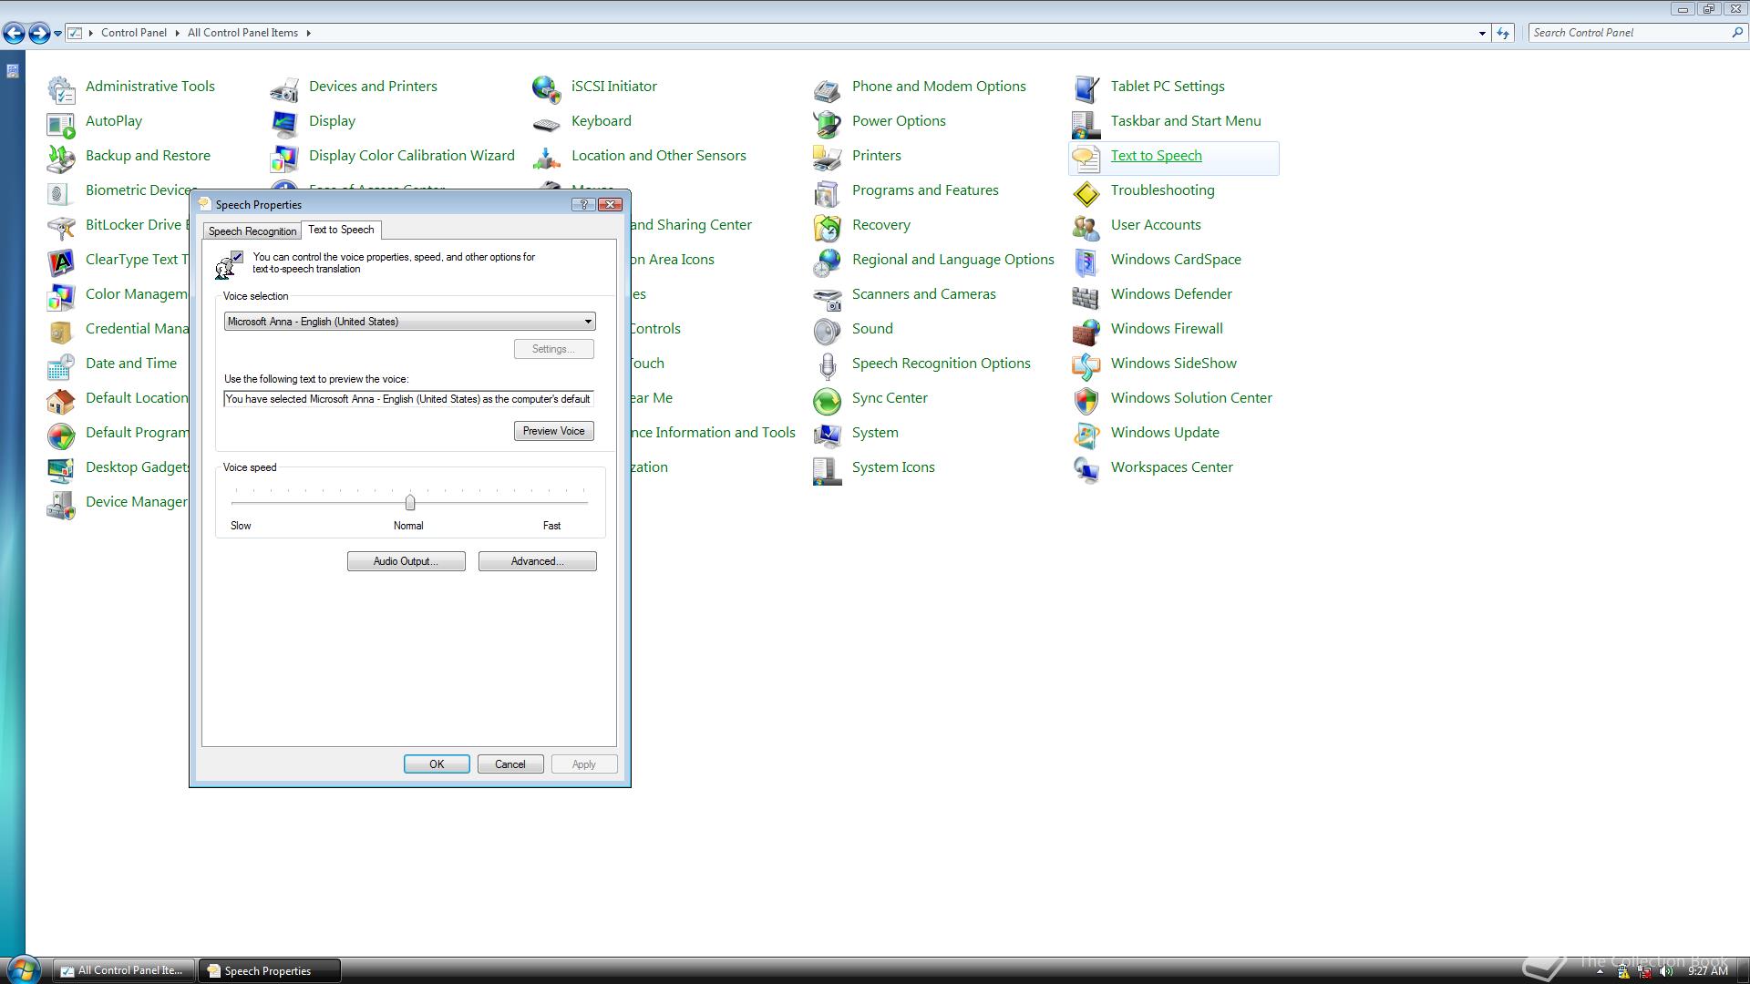The height and width of the screenshot is (984, 1750).
Task: Click the System icon
Action: pyautogui.click(x=828, y=436)
